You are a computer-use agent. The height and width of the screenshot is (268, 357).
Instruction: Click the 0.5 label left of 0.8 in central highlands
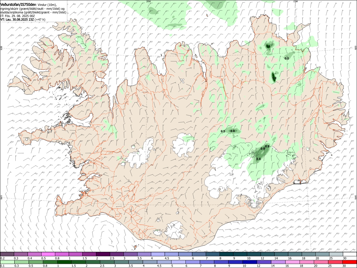click(x=223, y=131)
